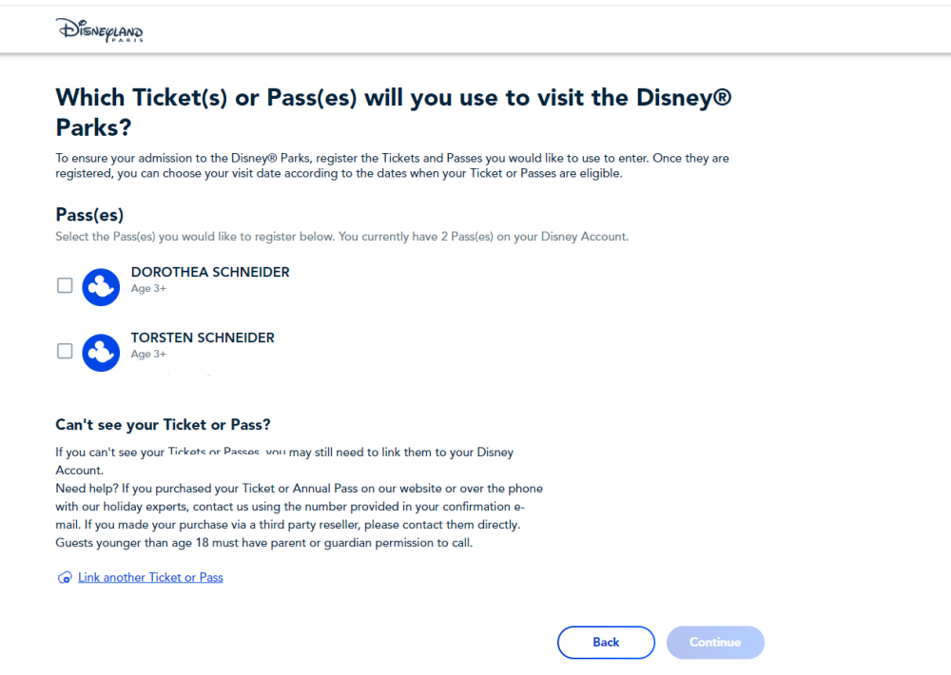Viewport: 951px width, 675px height.
Task: Click the text 'Select the Pass(es) you would like to register'
Action: [x=194, y=237]
